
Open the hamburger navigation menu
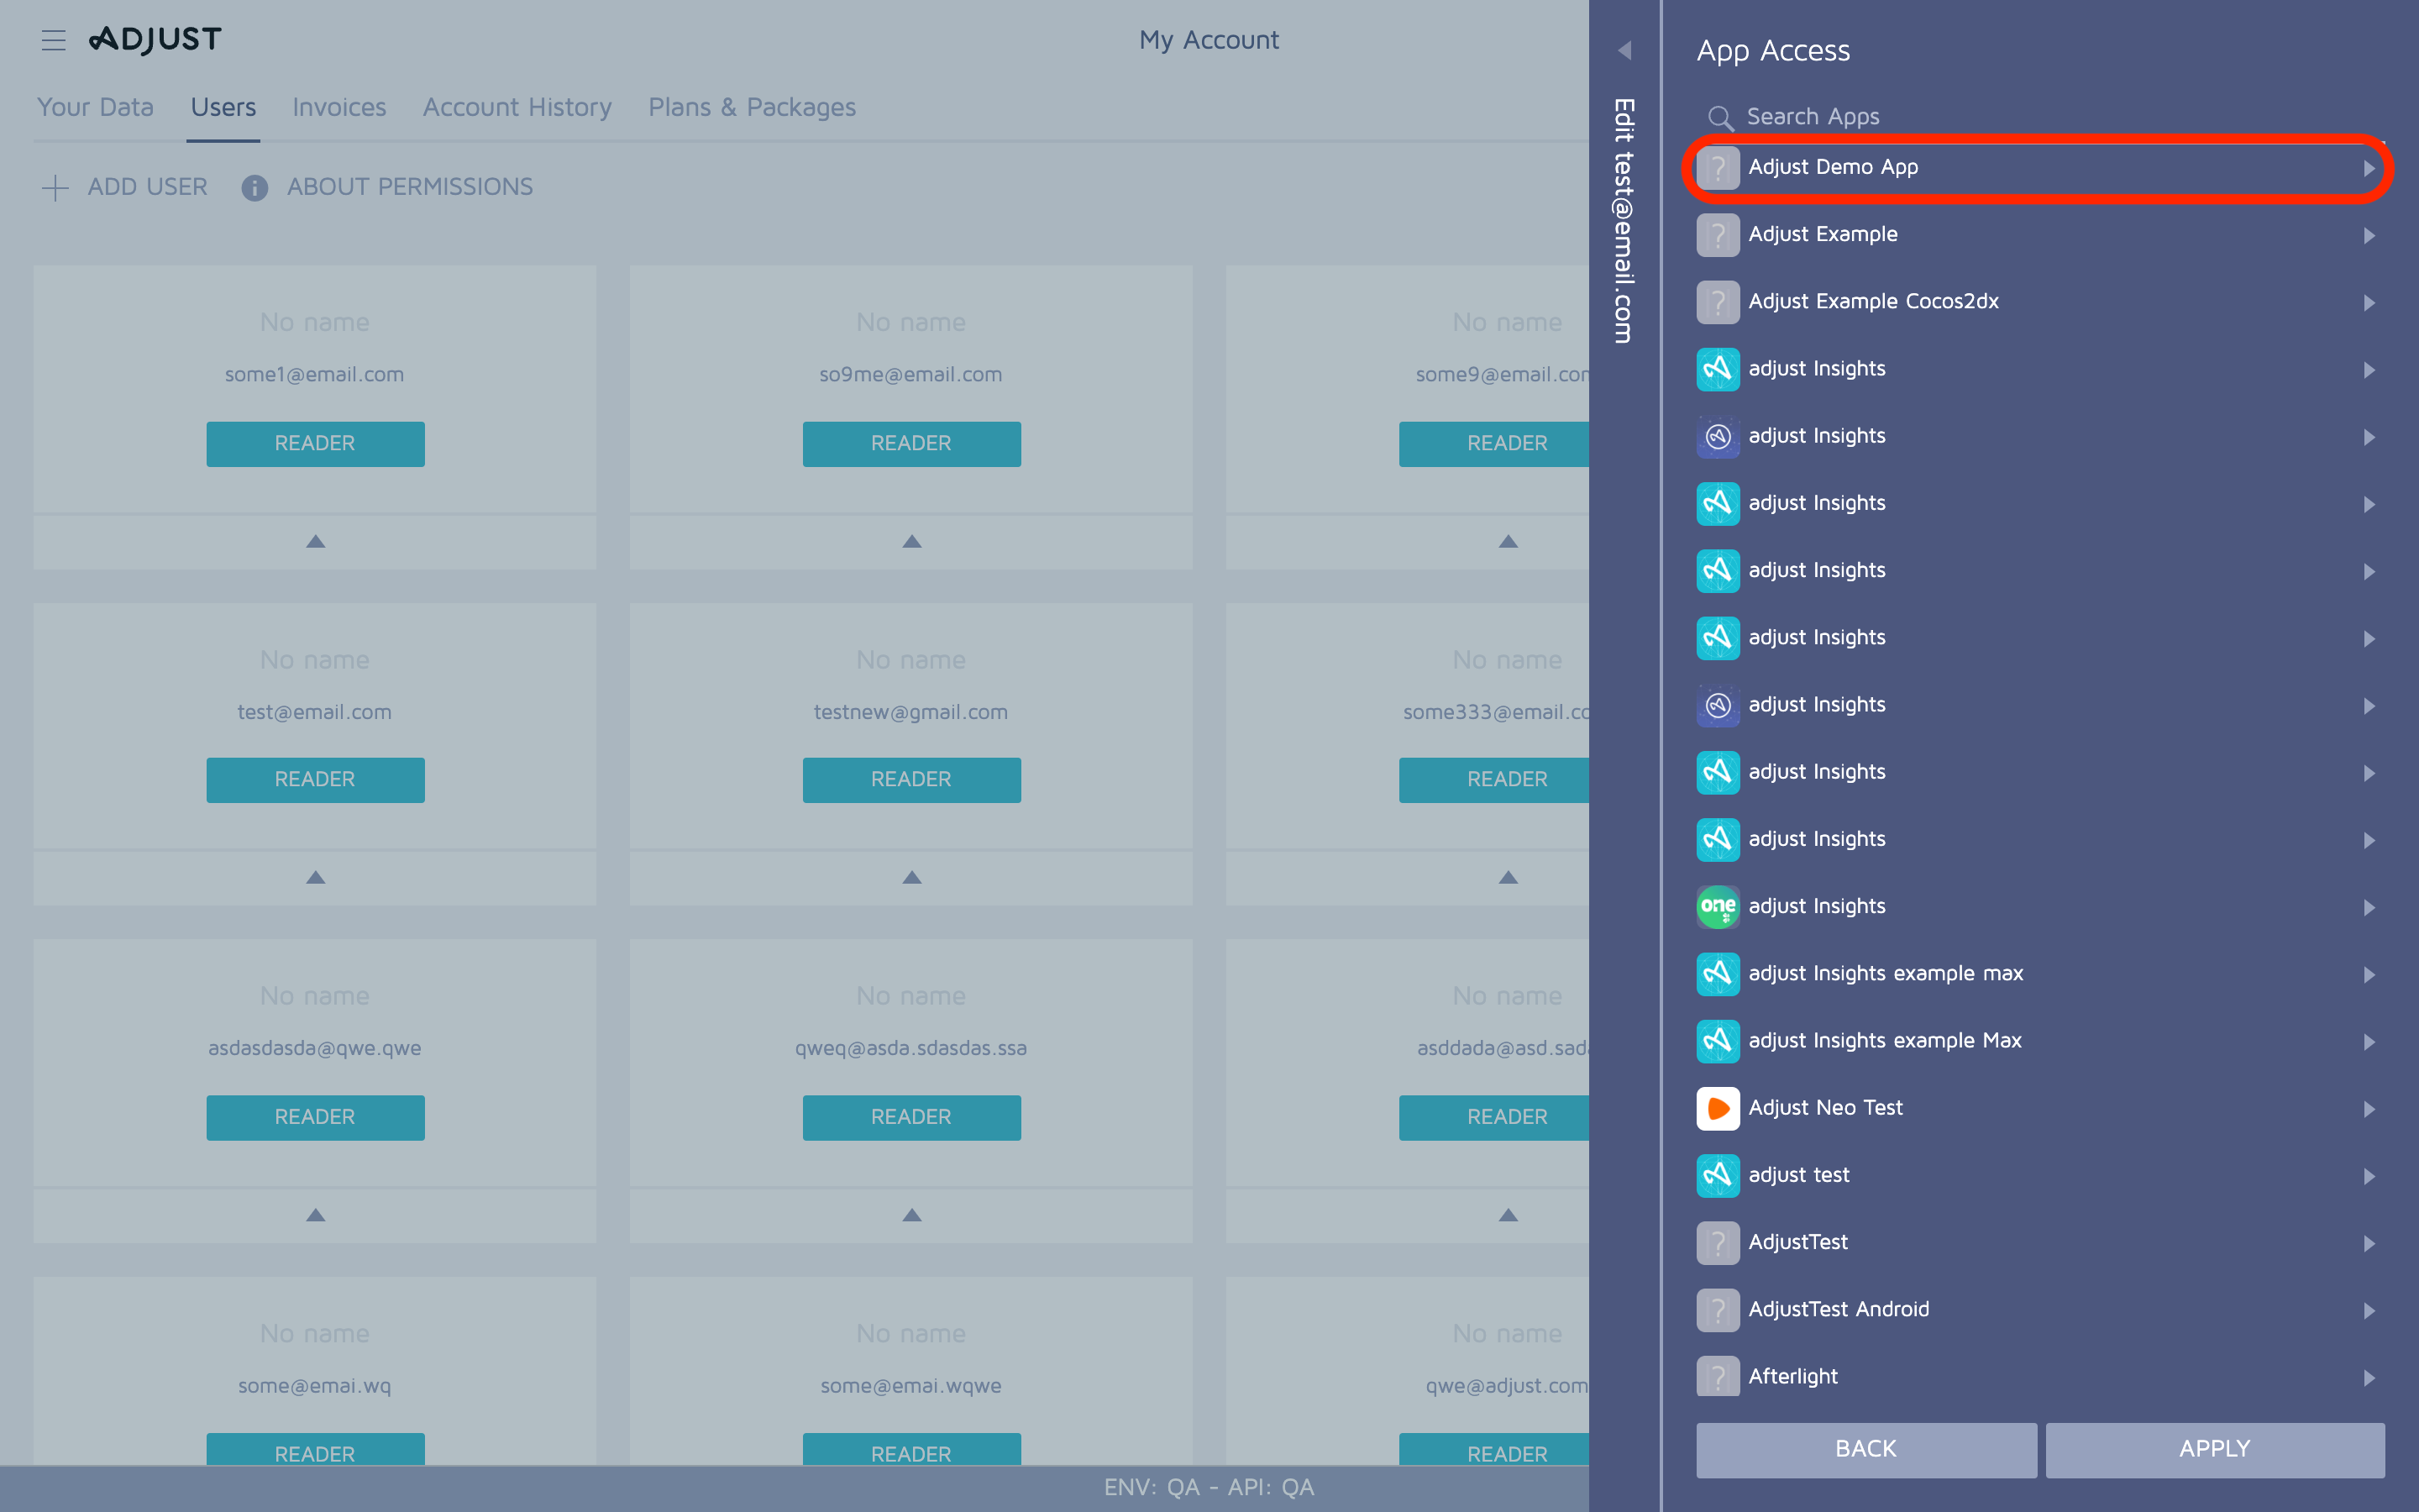pos(53,40)
